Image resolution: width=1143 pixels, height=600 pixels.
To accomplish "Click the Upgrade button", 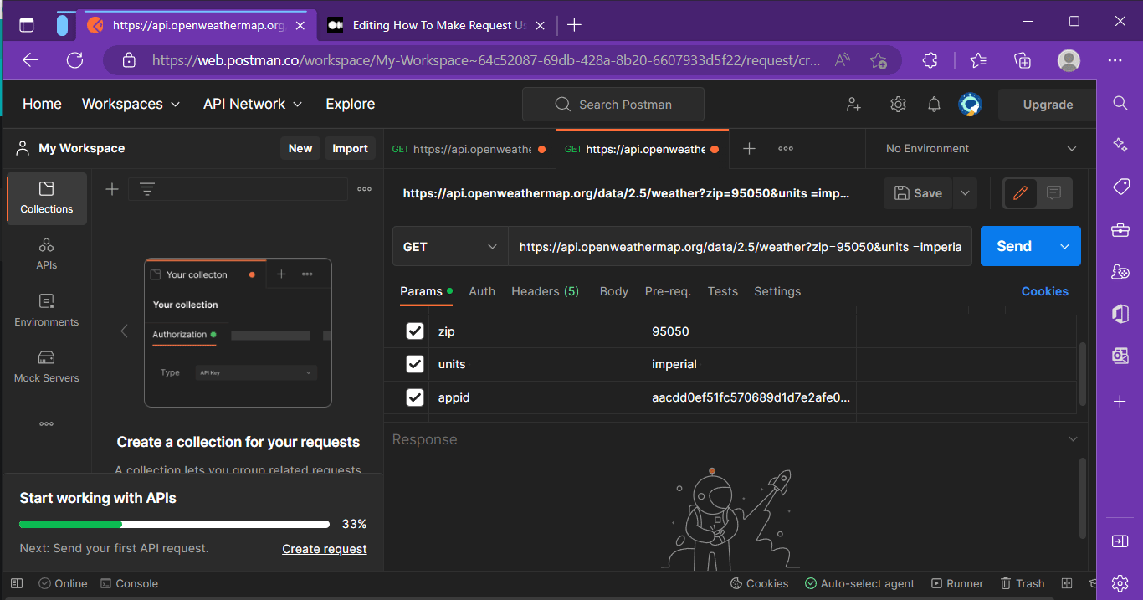I will coord(1048,105).
